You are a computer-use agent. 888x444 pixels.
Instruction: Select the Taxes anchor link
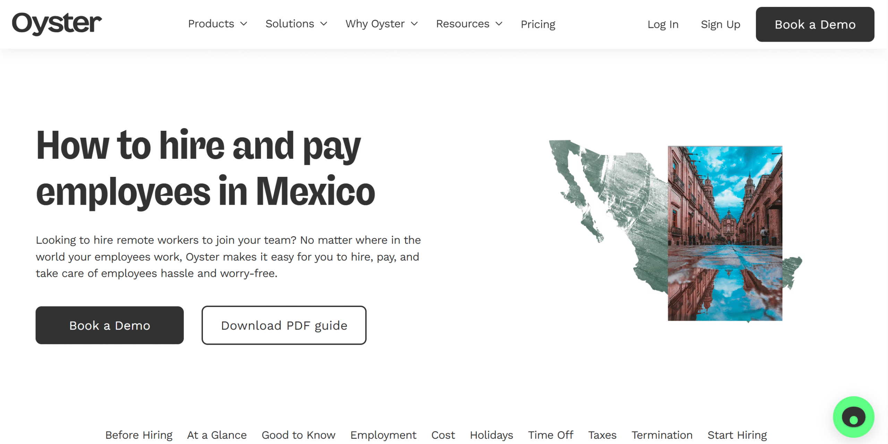(x=602, y=435)
